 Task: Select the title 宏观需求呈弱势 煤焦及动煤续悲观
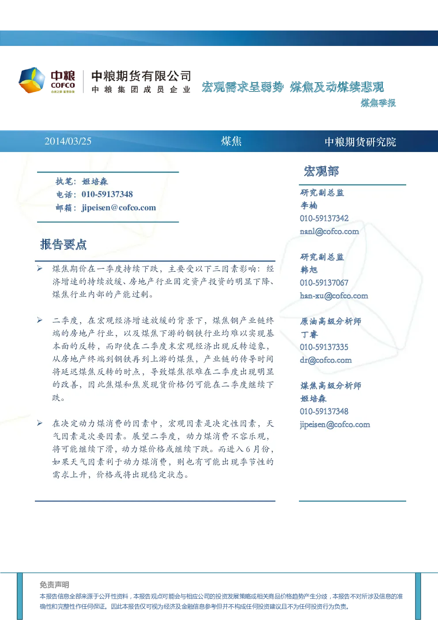pyautogui.click(x=293, y=87)
